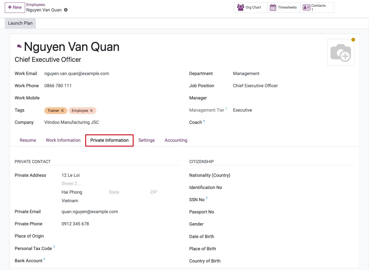Remove the Employee tag
The image size is (369, 270).
coord(91,111)
